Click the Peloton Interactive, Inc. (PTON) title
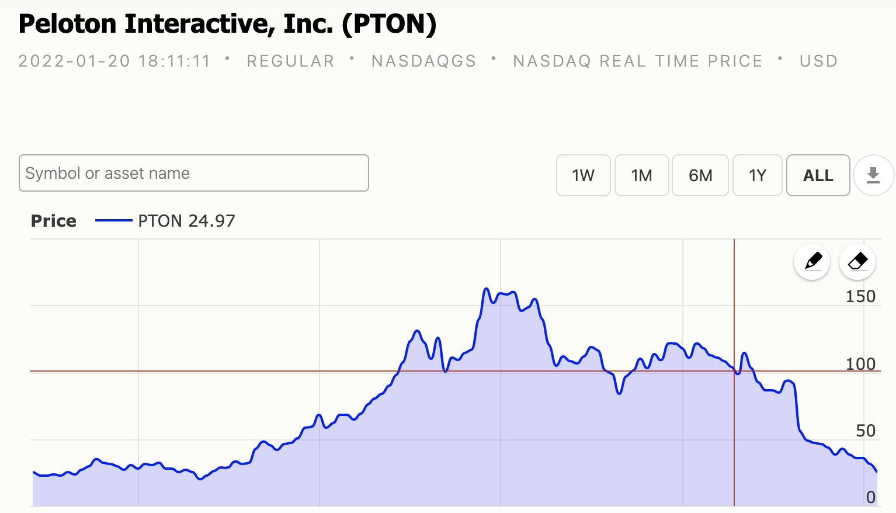896x513 pixels. 228,24
